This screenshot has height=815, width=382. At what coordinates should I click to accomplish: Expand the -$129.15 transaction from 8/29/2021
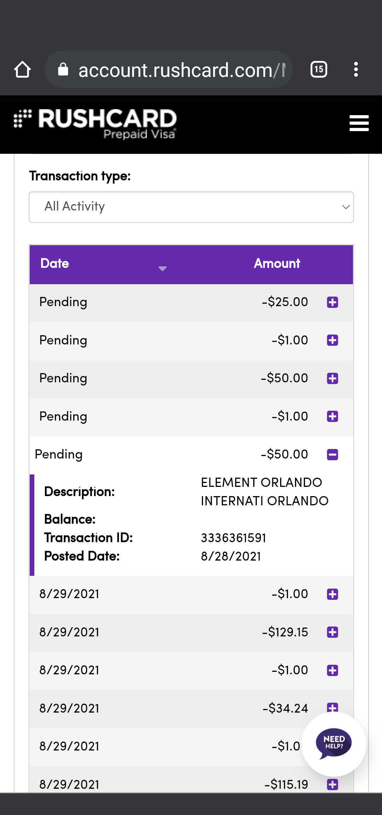point(332,632)
